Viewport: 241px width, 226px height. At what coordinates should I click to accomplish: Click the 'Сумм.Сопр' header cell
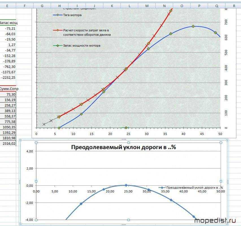8,89
